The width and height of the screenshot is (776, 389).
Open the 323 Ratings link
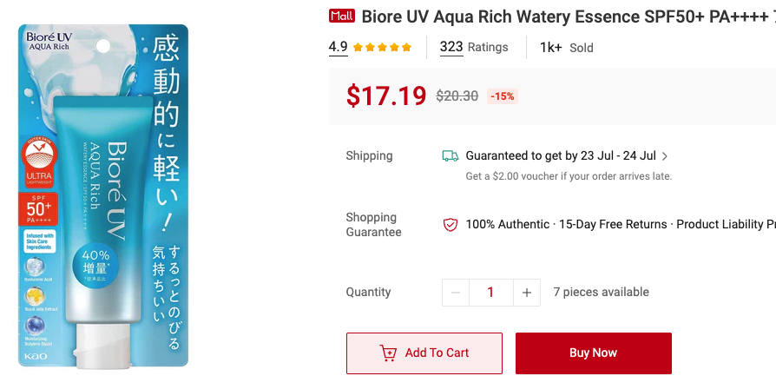click(473, 47)
